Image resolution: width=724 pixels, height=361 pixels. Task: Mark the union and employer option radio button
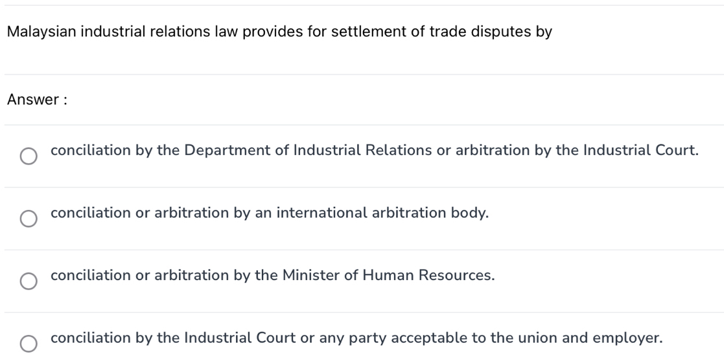pos(28,344)
